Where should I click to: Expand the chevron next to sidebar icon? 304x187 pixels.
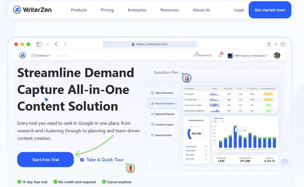coord(47,44)
